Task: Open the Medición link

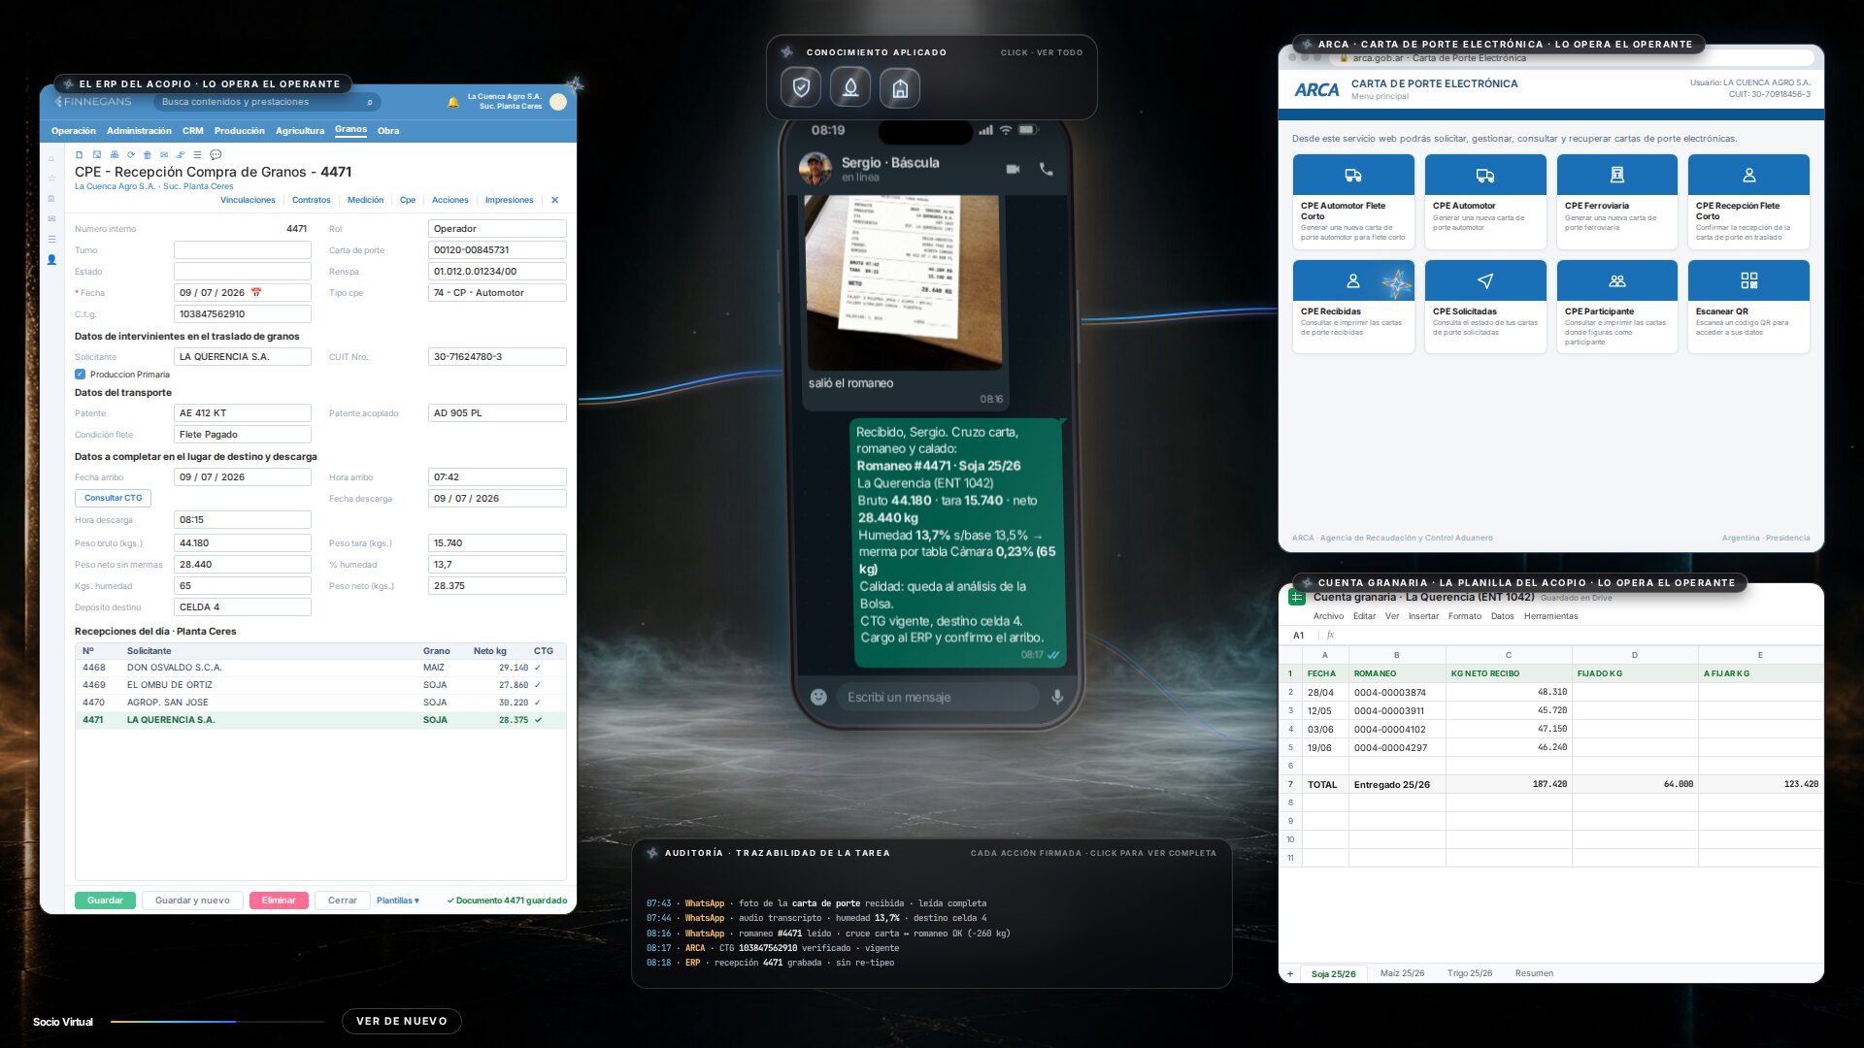Action: (365, 200)
